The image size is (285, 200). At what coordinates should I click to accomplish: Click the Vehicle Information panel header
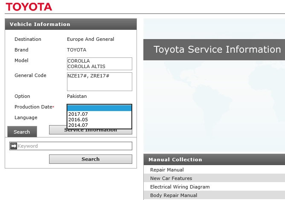71,24
